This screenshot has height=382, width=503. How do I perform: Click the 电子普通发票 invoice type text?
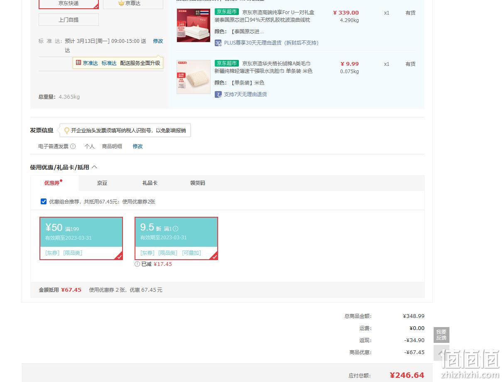(53, 146)
